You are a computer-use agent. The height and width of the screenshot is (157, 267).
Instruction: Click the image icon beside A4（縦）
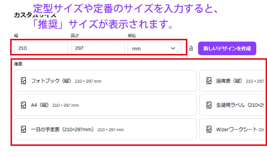point(23,105)
